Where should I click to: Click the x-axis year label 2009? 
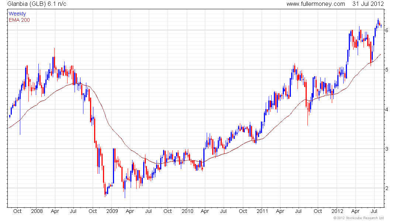[x=112, y=211]
